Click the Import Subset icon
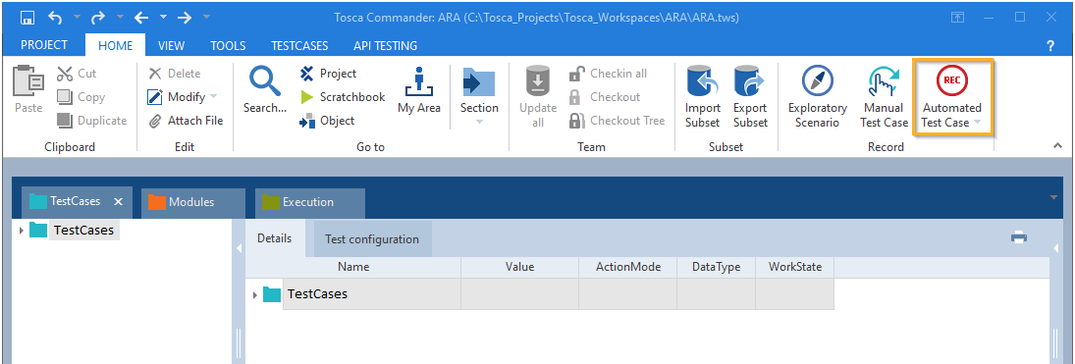Image resolution: width=1075 pixels, height=364 pixels. pyautogui.click(x=703, y=80)
